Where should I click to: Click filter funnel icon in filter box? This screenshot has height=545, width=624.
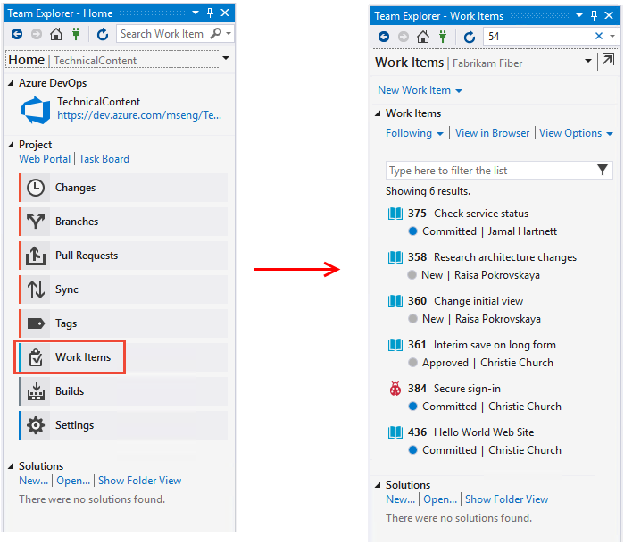coord(603,170)
